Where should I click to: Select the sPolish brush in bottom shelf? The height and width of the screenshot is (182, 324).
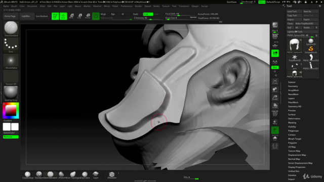tap(61, 175)
